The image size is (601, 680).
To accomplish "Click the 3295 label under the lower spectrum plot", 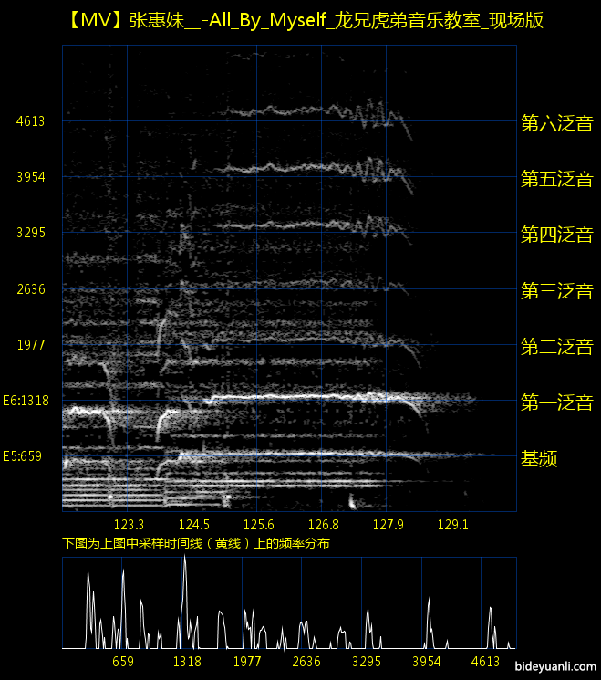I will click(367, 662).
